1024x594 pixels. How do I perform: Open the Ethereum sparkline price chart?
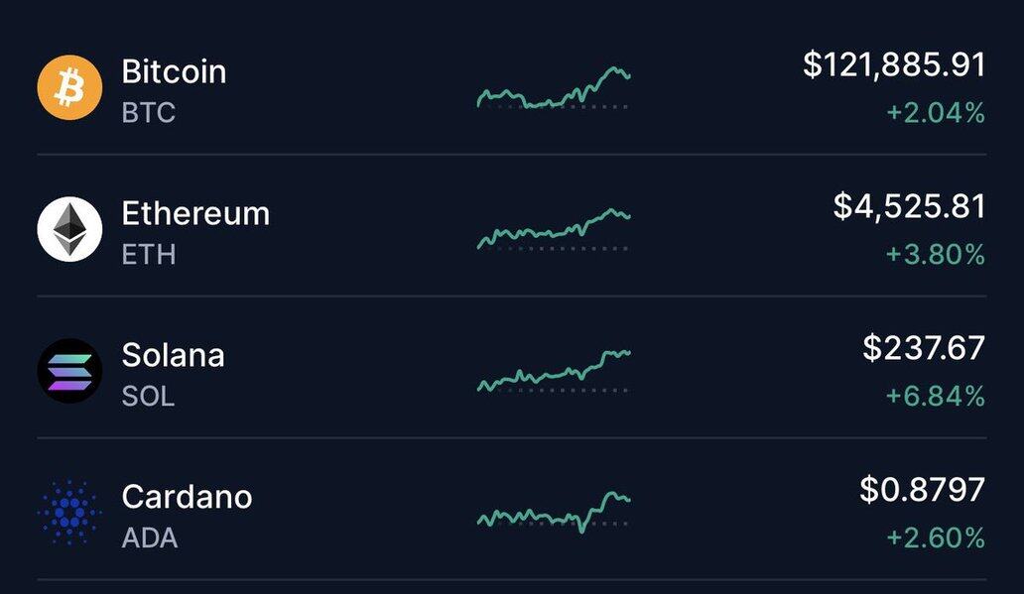pyautogui.click(x=553, y=229)
